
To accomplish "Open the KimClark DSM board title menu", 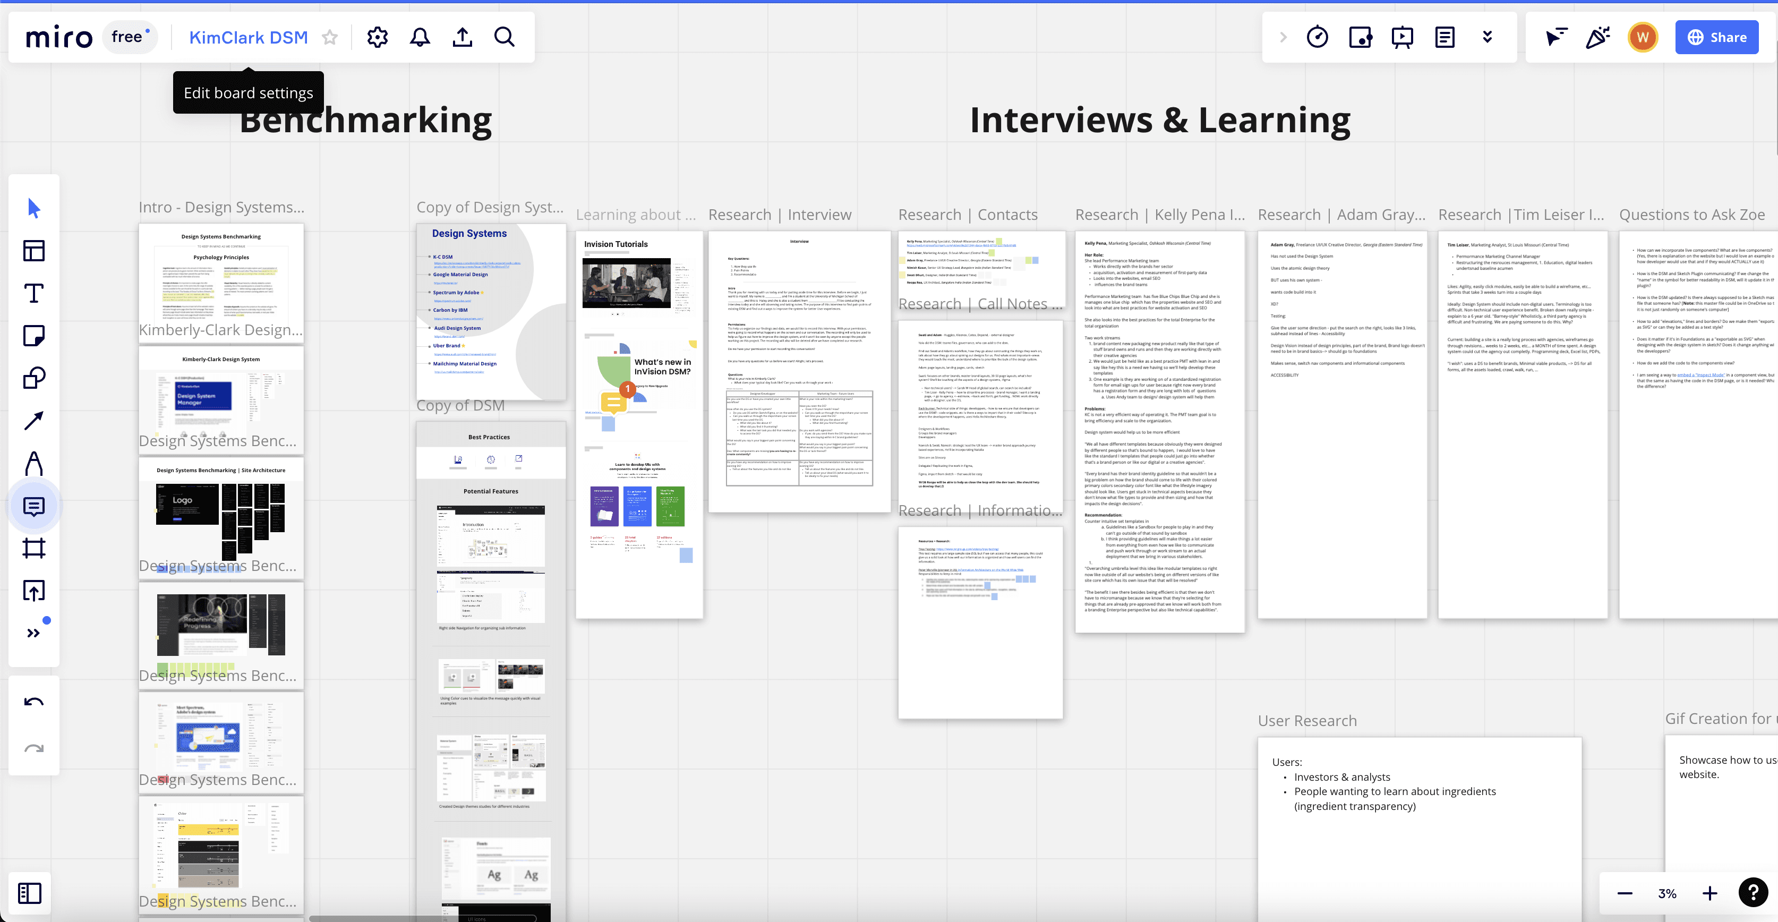I will tap(249, 37).
